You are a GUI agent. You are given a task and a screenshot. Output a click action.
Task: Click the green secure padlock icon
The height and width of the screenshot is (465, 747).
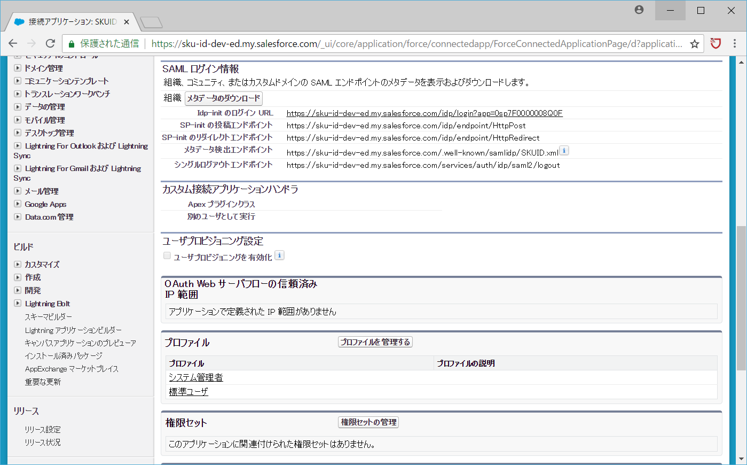(71, 44)
